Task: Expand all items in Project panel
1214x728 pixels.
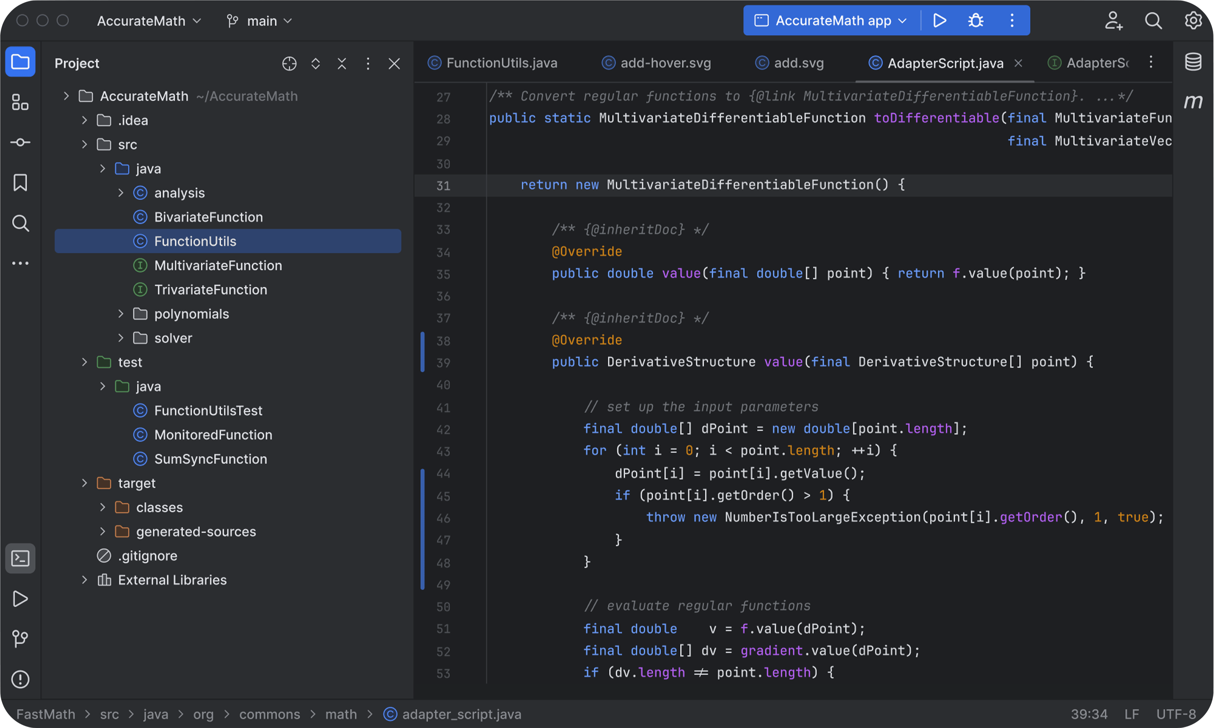Action: pyautogui.click(x=315, y=63)
